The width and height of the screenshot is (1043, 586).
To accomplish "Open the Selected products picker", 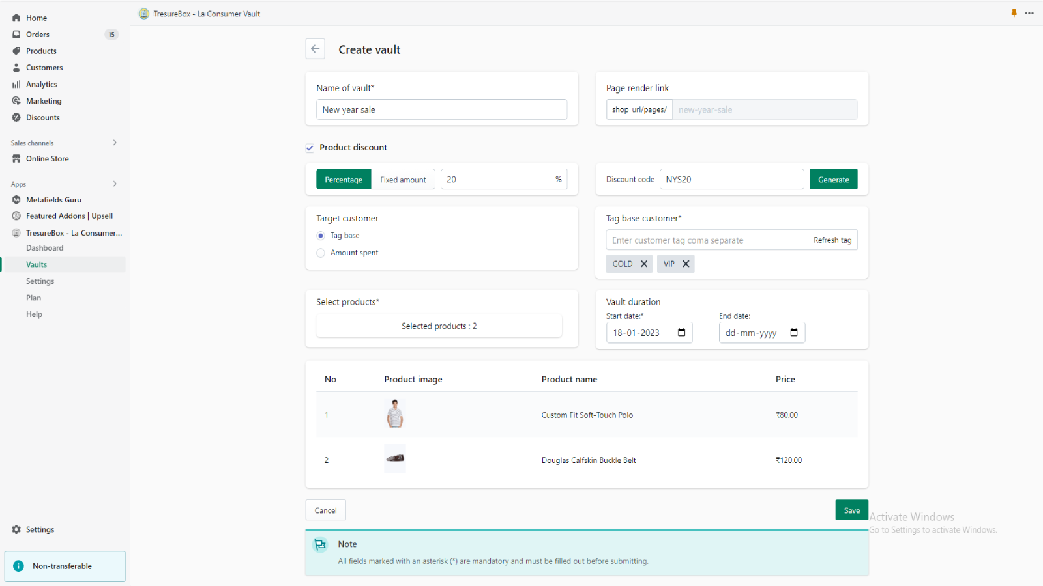I will (439, 326).
